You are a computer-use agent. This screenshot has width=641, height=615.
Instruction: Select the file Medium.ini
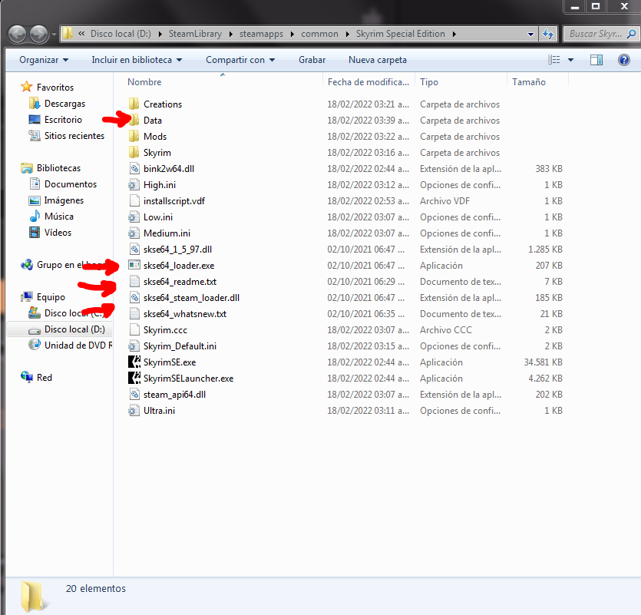[x=167, y=233]
